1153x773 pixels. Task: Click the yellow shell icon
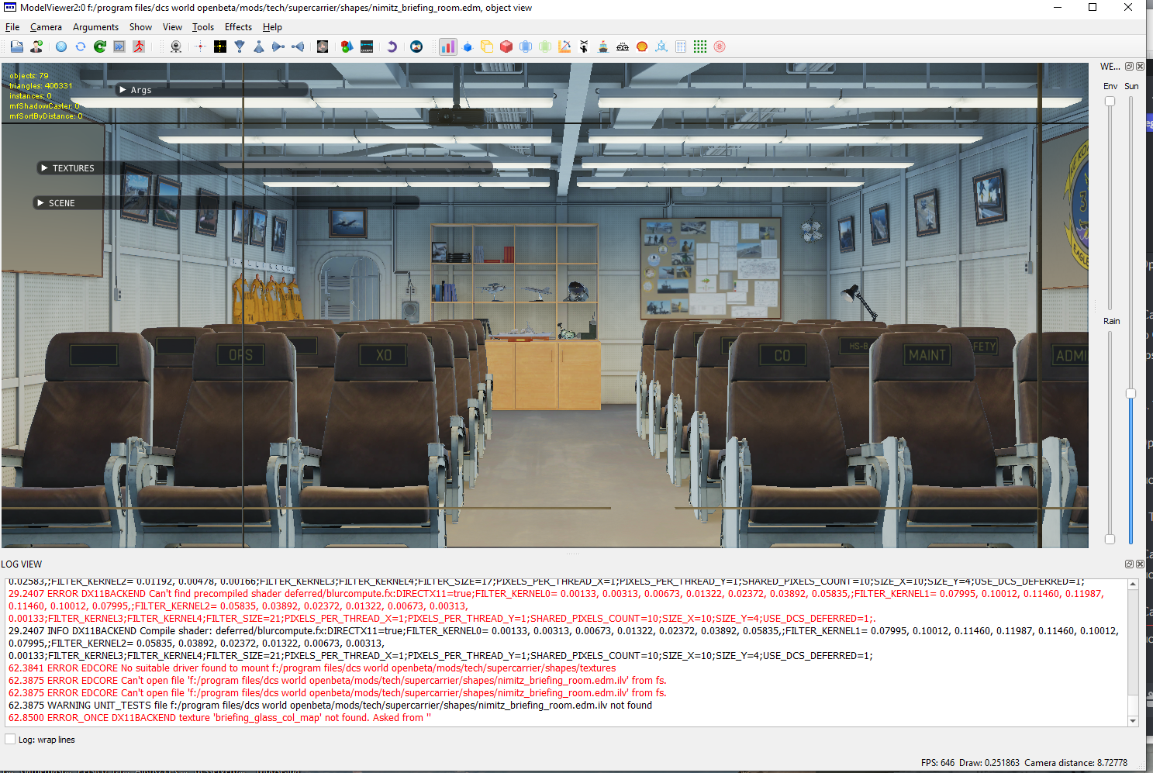pos(642,47)
